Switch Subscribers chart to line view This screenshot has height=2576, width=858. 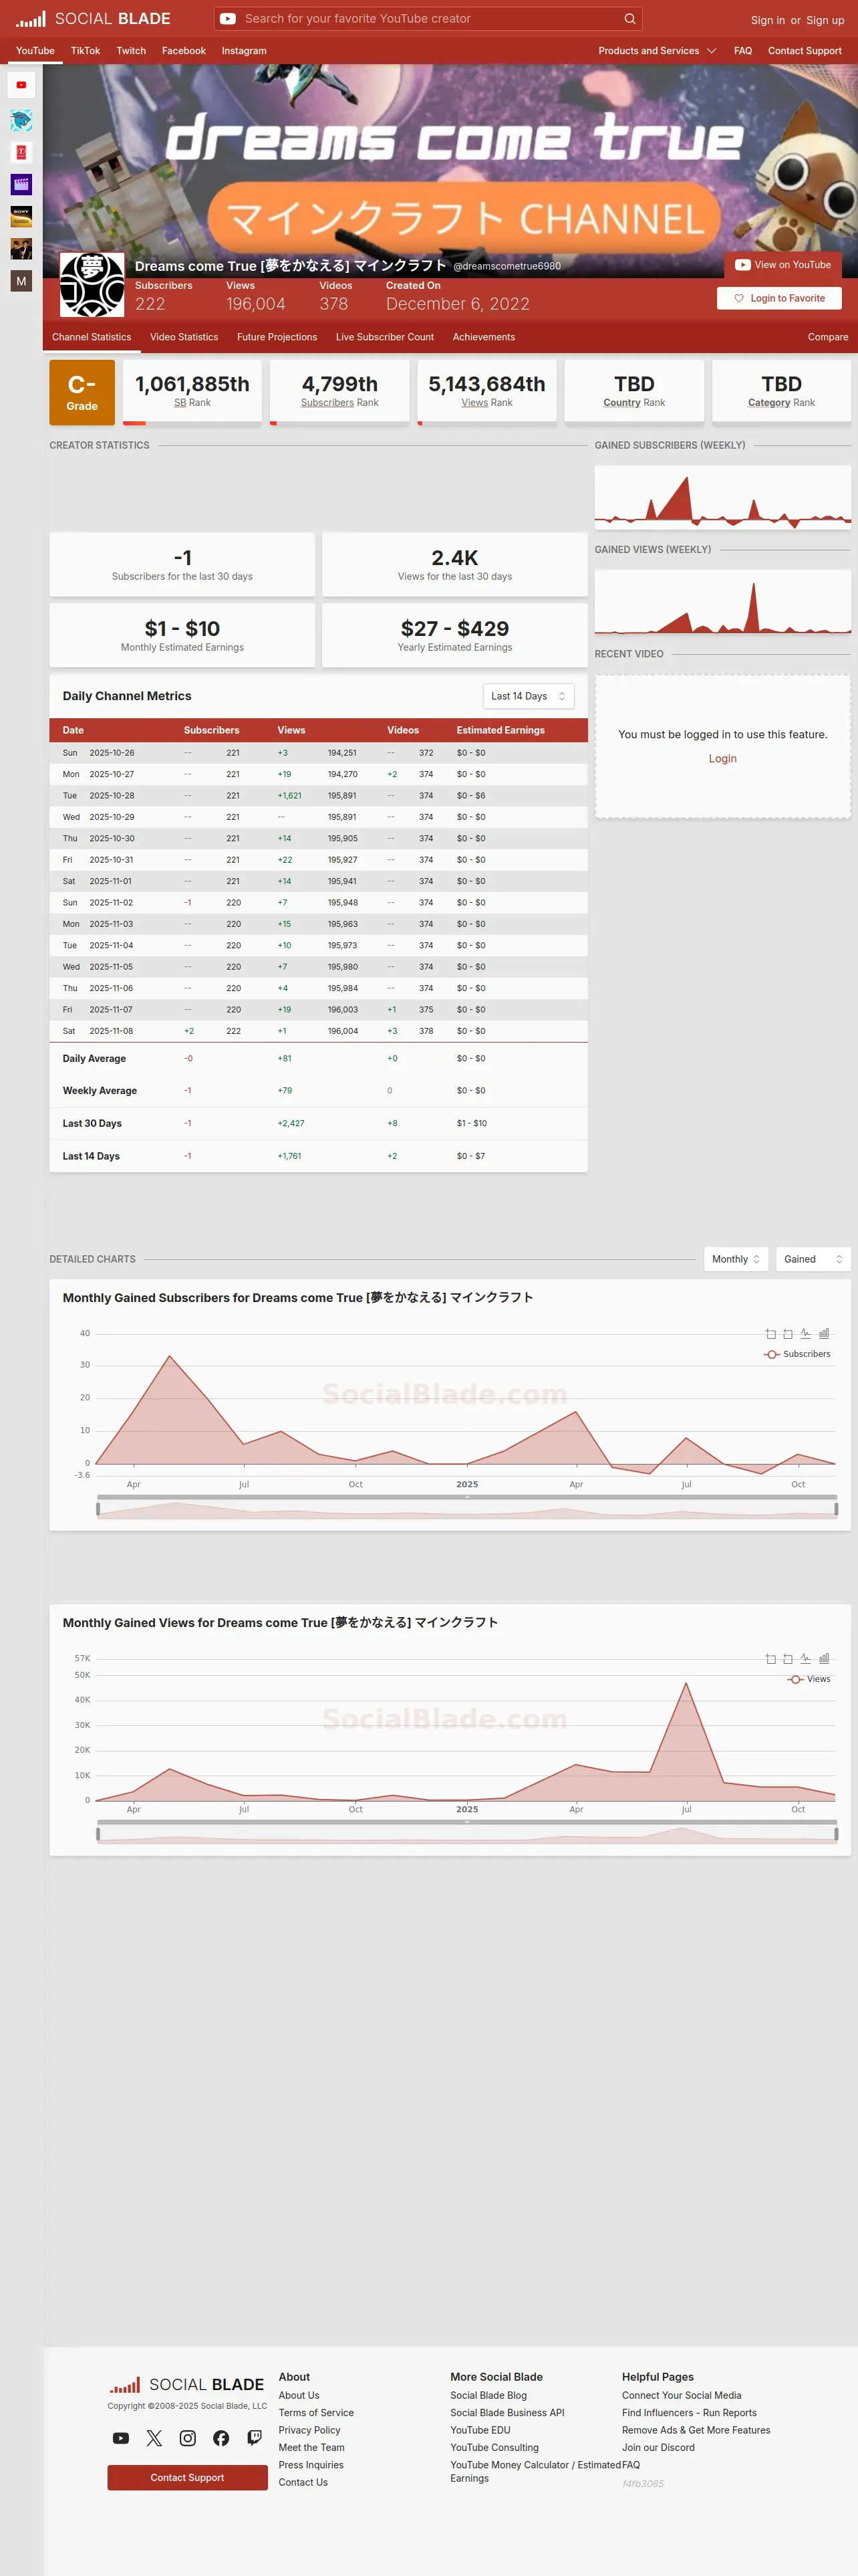point(806,1334)
